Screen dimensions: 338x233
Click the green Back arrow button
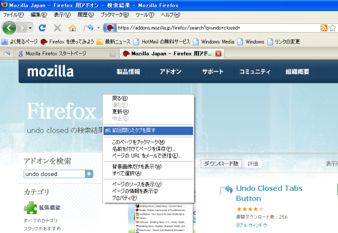[x=9, y=28]
